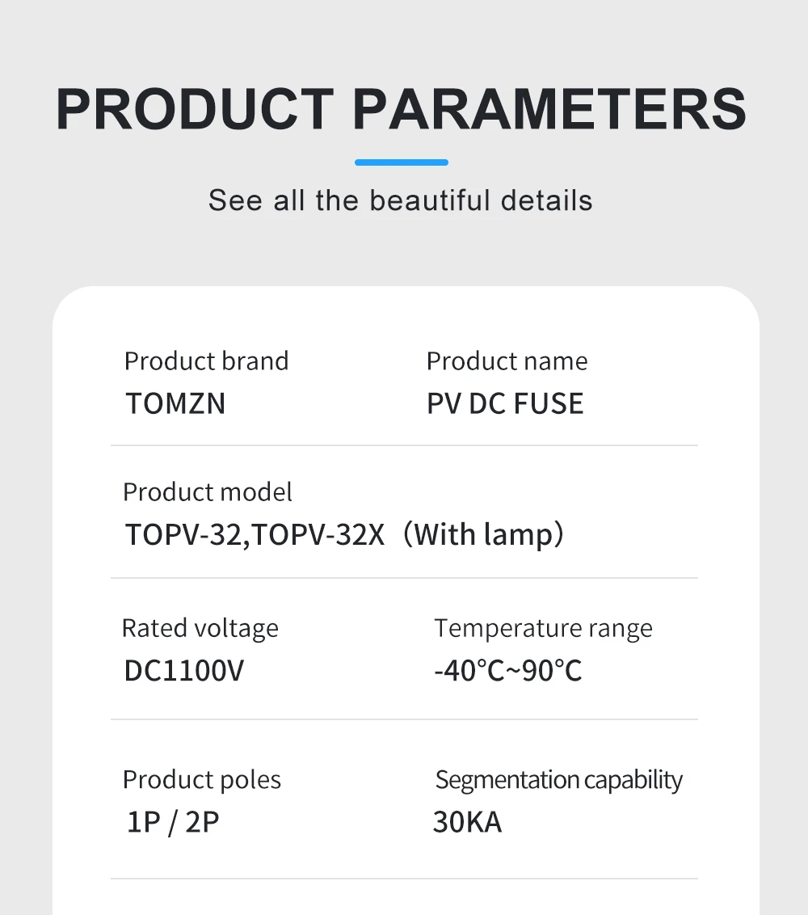This screenshot has height=915, width=808.
Task: Click the Product model label
Action: 208,492
